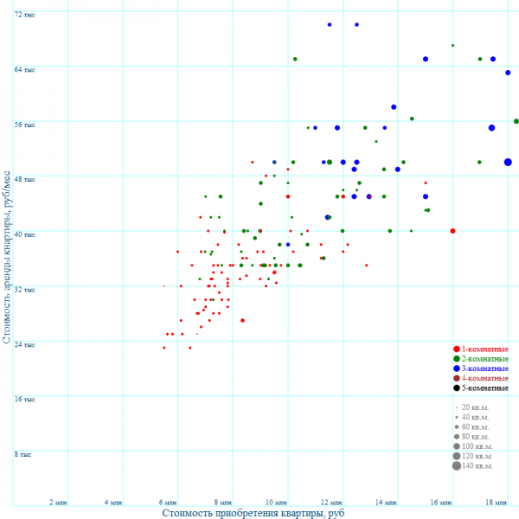Click the red 1-комнатные legend circle
519x519 pixels.
pyautogui.click(x=456, y=349)
